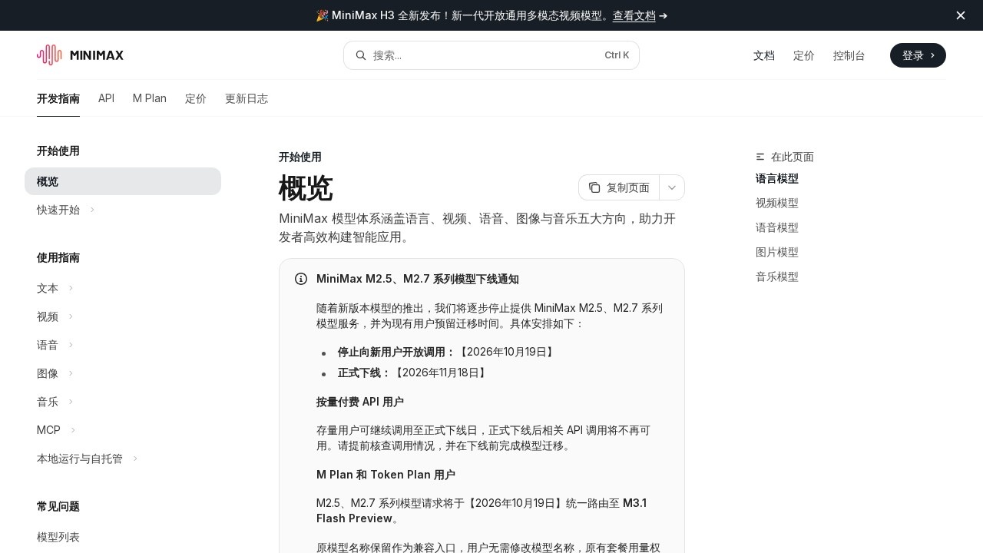Open 定价 in the top navigation
The height and width of the screenshot is (553, 983).
point(804,55)
